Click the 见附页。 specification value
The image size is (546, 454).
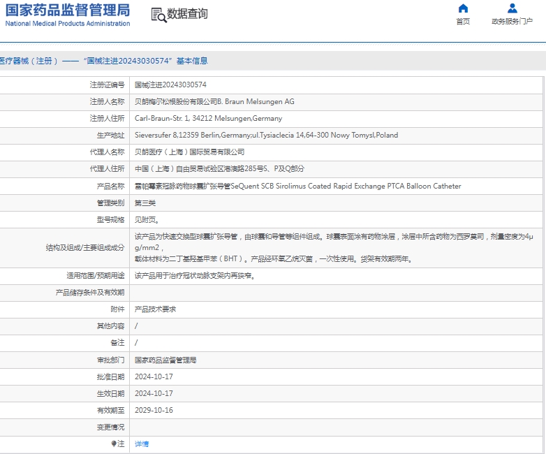pos(147,219)
